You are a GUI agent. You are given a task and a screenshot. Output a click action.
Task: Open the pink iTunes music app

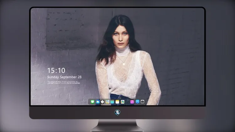(x=132, y=102)
